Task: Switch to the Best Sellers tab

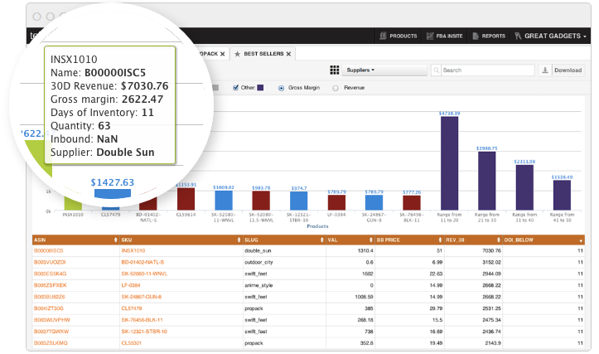Action: coord(263,54)
